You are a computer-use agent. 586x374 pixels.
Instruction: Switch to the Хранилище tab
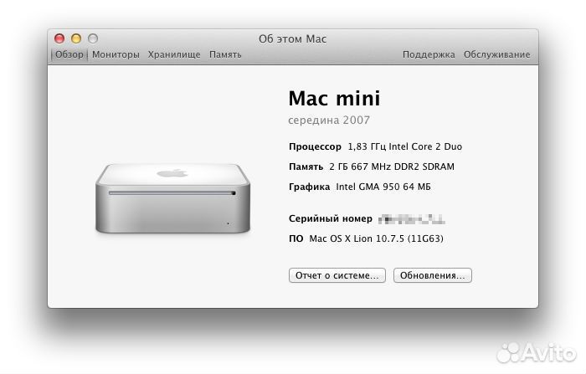[x=174, y=54]
